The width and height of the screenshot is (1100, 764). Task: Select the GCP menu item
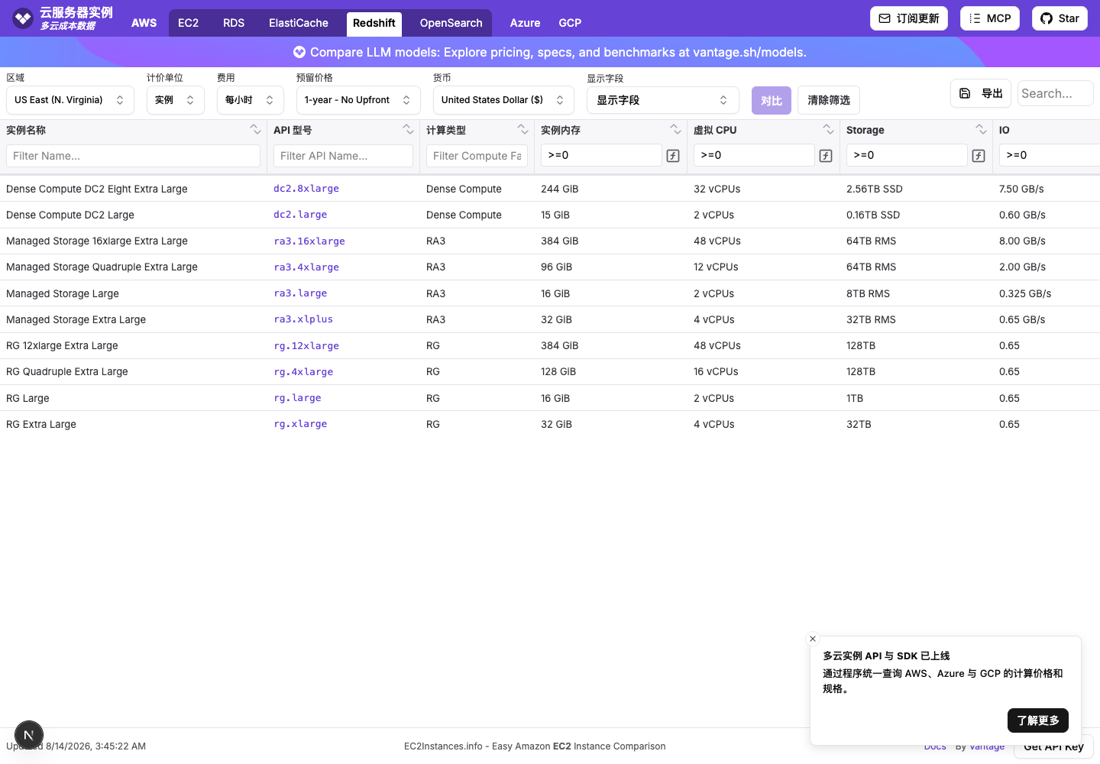[570, 23]
